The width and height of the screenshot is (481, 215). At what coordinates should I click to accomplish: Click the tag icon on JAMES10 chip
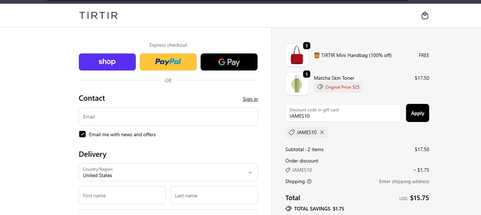(291, 132)
